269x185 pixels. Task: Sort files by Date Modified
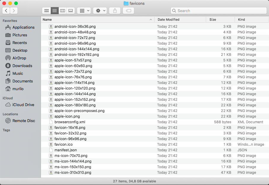point(168,19)
